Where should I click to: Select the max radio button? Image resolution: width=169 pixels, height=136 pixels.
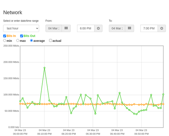click(x=18, y=40)
